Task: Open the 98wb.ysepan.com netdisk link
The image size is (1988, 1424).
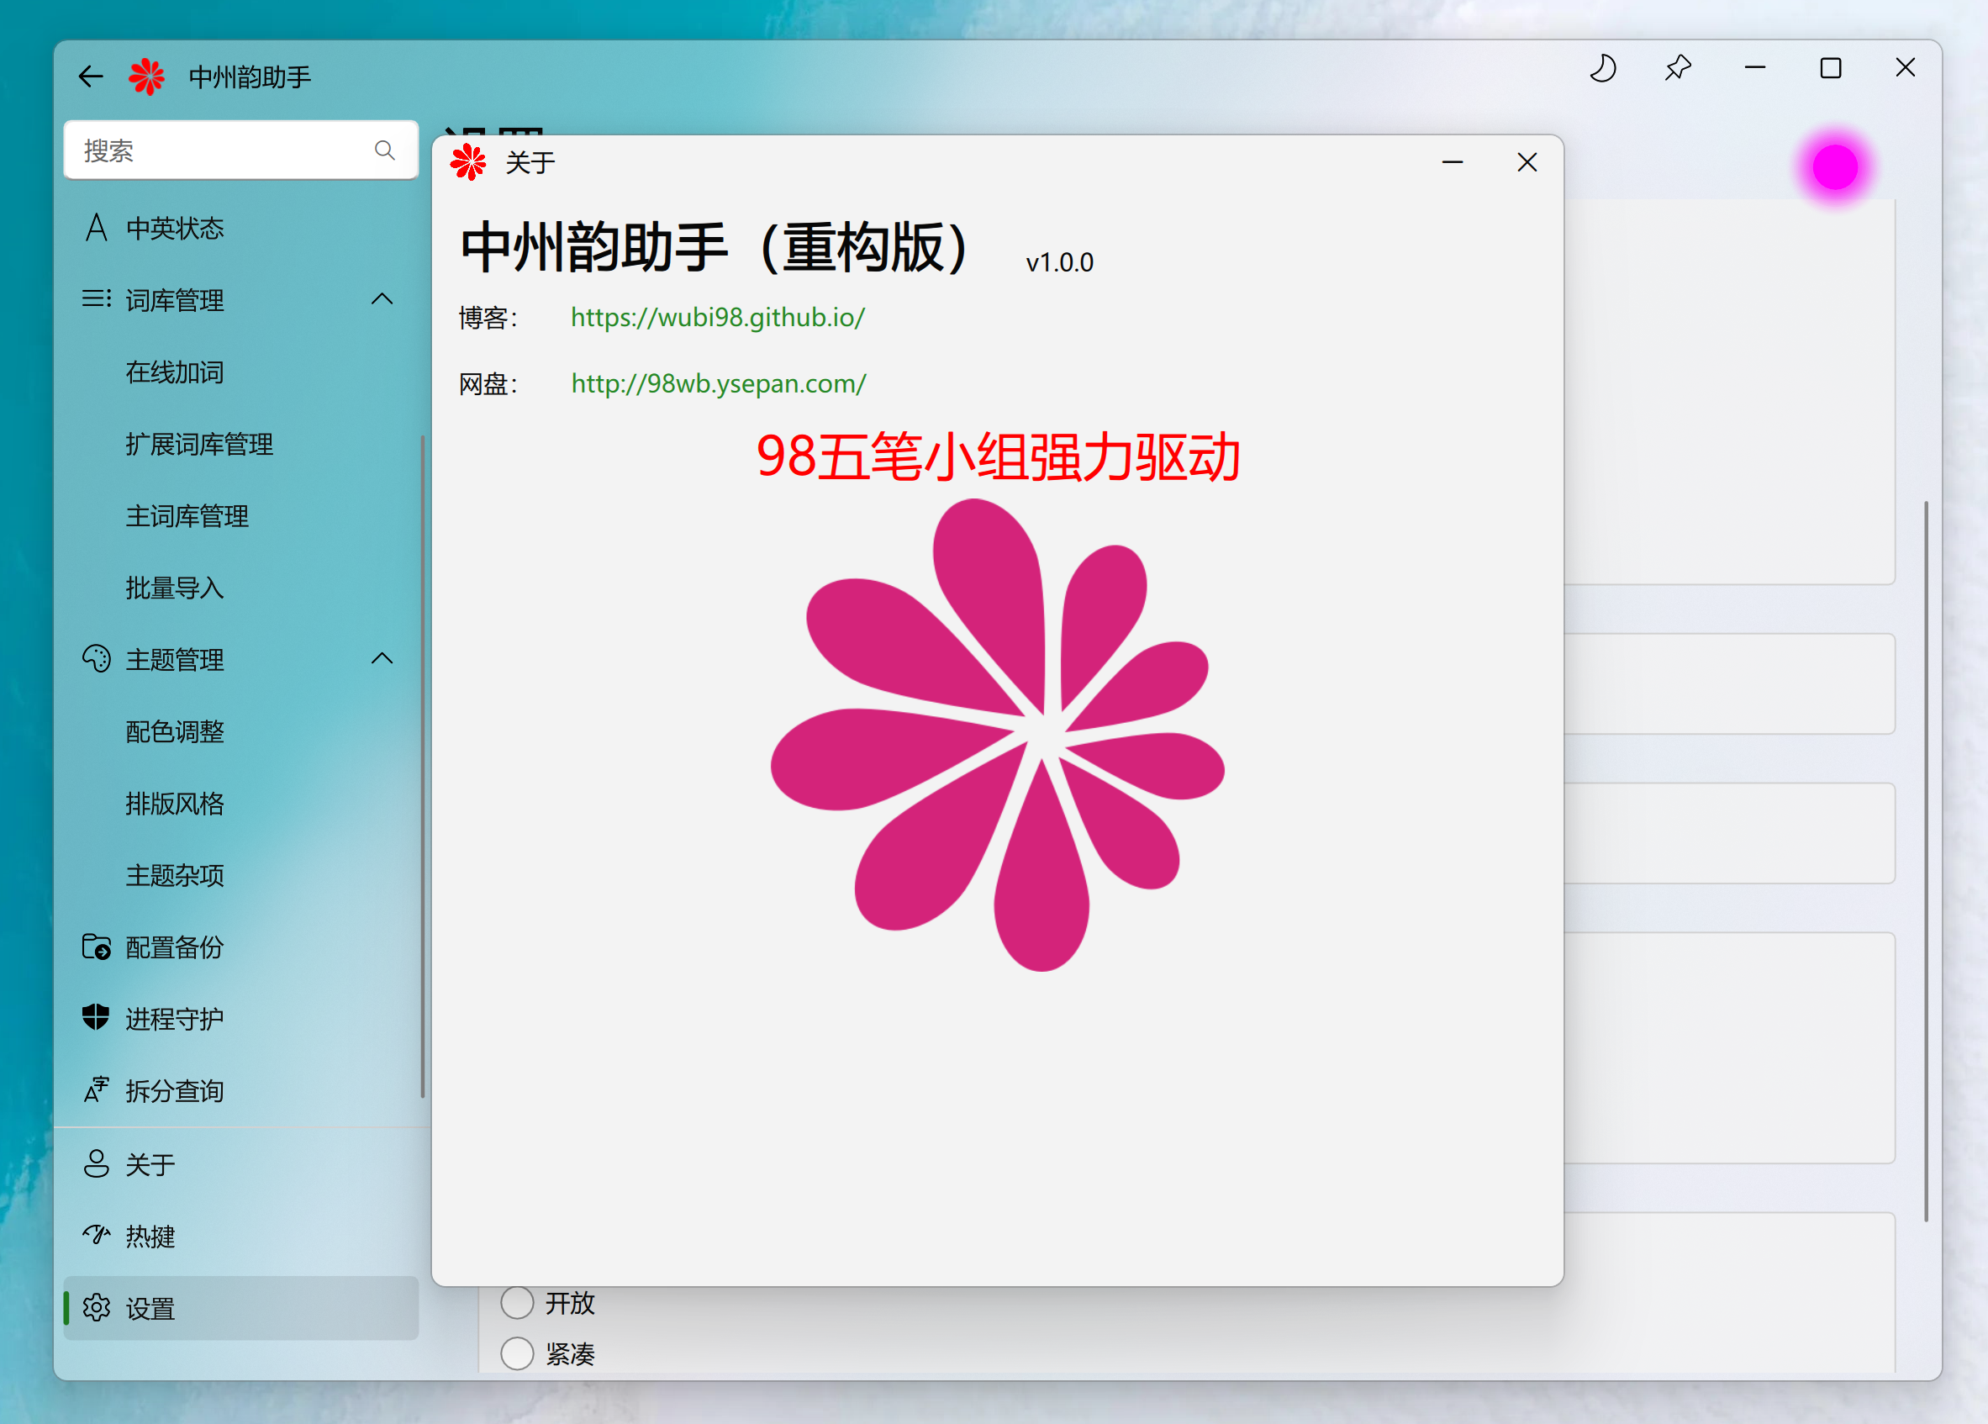Action: pyautogui.click(x=718, y=384)
